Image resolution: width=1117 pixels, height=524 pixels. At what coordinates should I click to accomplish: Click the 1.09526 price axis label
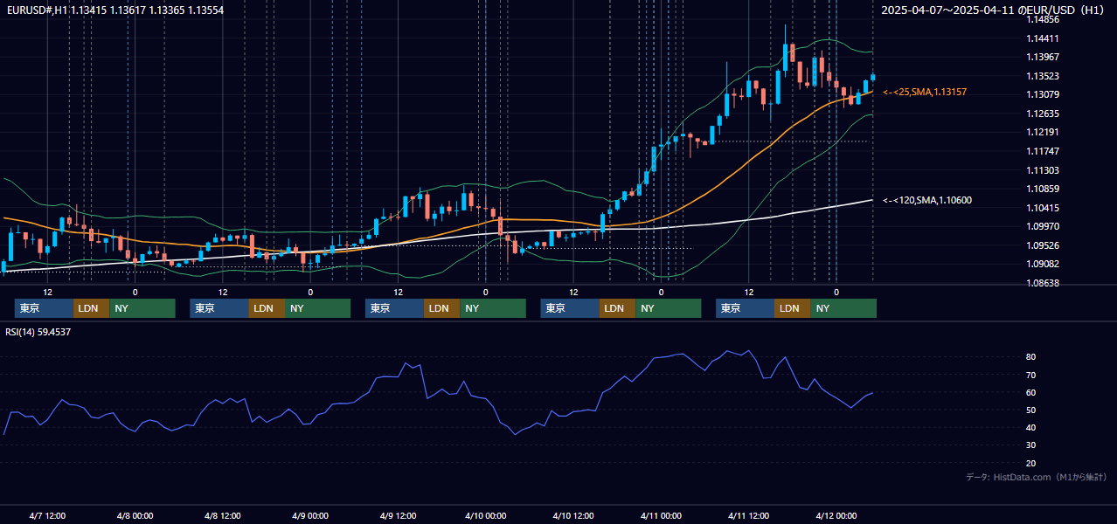coord(1043,245)
